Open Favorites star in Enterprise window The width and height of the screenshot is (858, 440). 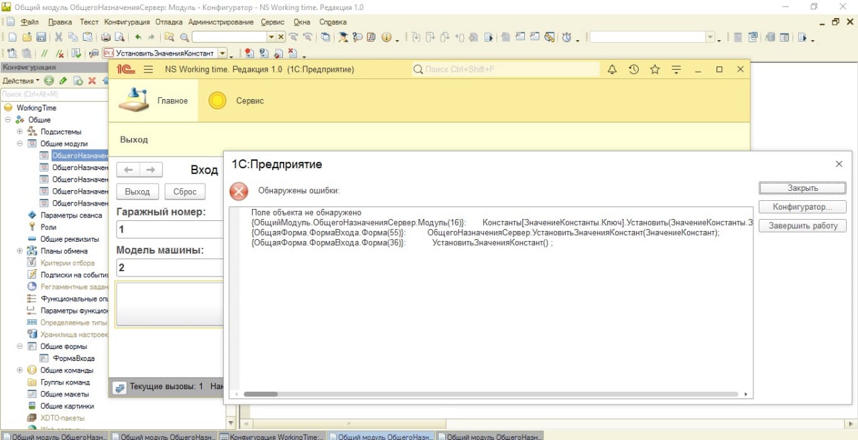click(x=655, y=70)
